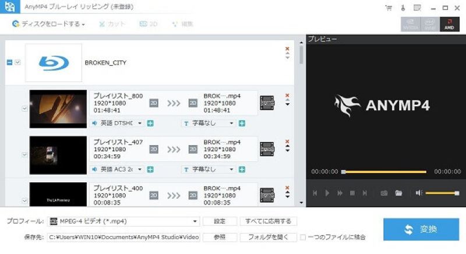Toggle checkbox for プレイリスト_800
Image resolution: width=466 pixels, height=254 pixels.
pos(24,109)
